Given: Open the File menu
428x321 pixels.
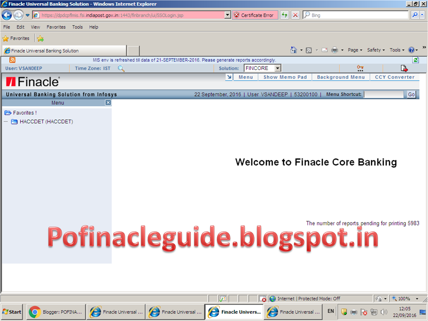Looking at the screenshot, I should coord(7,27).
